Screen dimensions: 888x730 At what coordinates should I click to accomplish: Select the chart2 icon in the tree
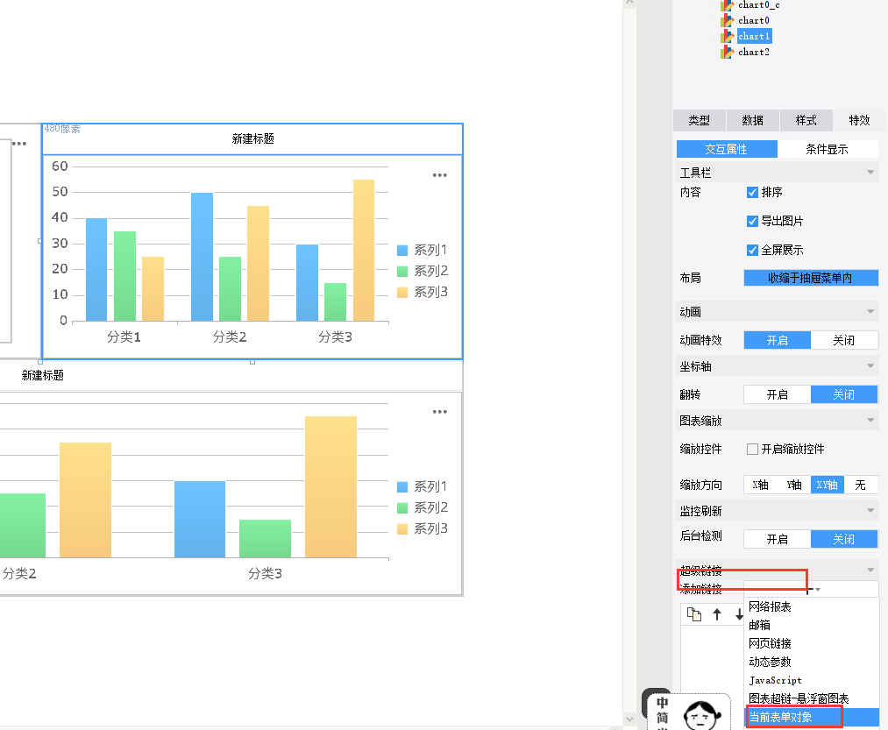pyautogui.click(x=728, y=52)
